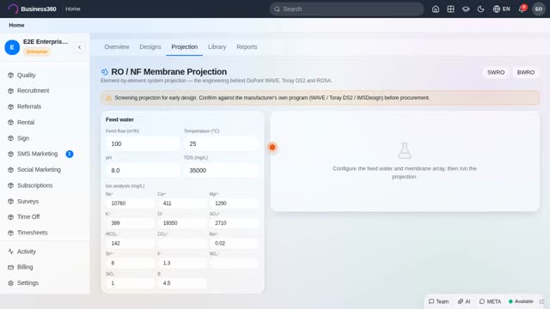
Task: Focus the top Search field
Action: tap(346, 9)
